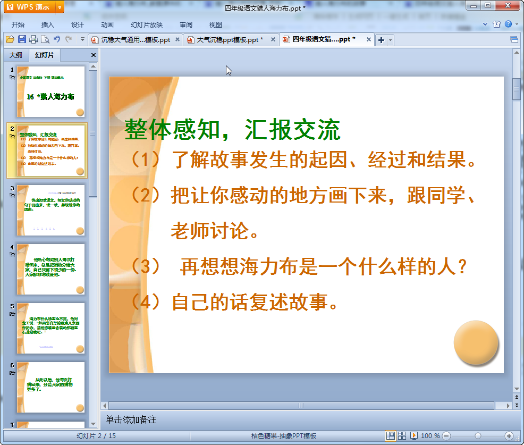Click animation star icon beside slide 3

12,196
